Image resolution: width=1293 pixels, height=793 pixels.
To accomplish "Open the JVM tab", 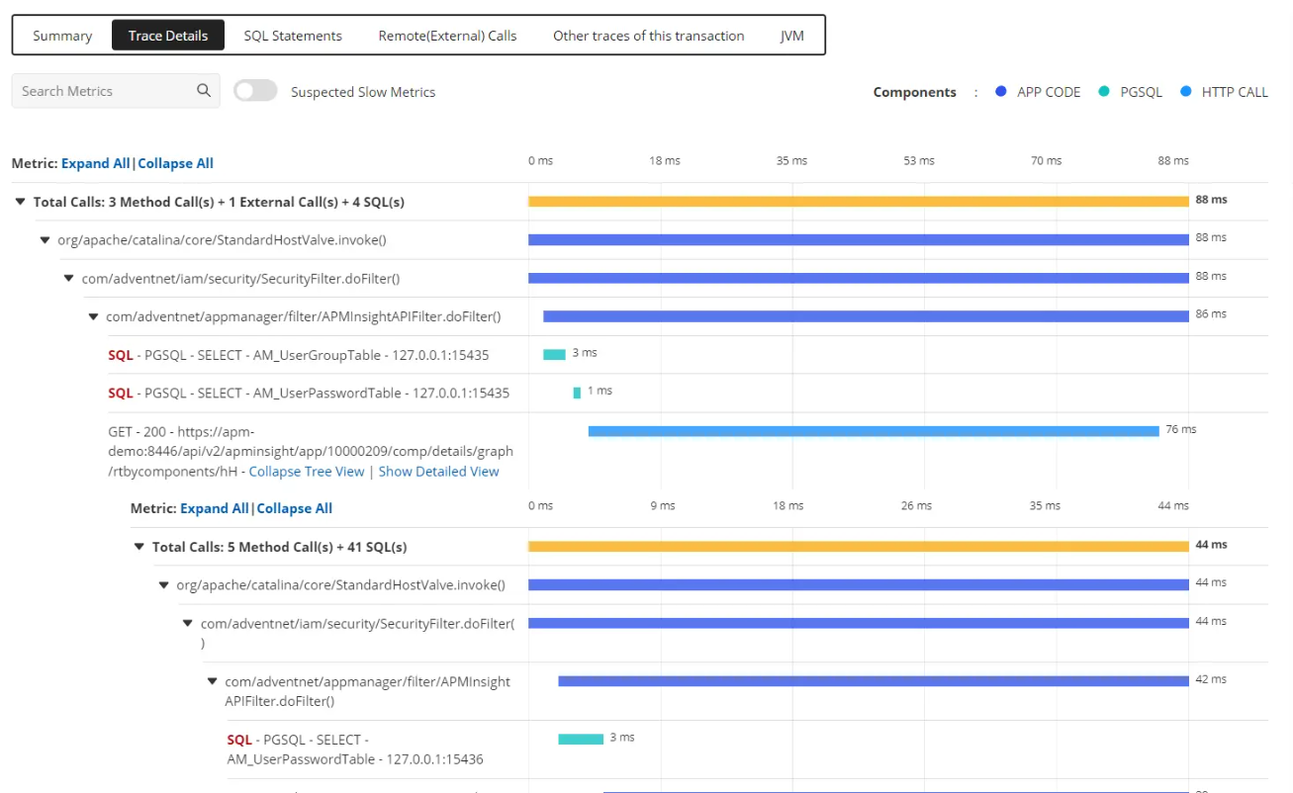I will pyautogui.click(x=791, y=36).
